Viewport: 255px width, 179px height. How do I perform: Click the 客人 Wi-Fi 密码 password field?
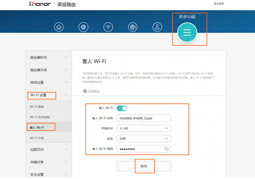140,148
